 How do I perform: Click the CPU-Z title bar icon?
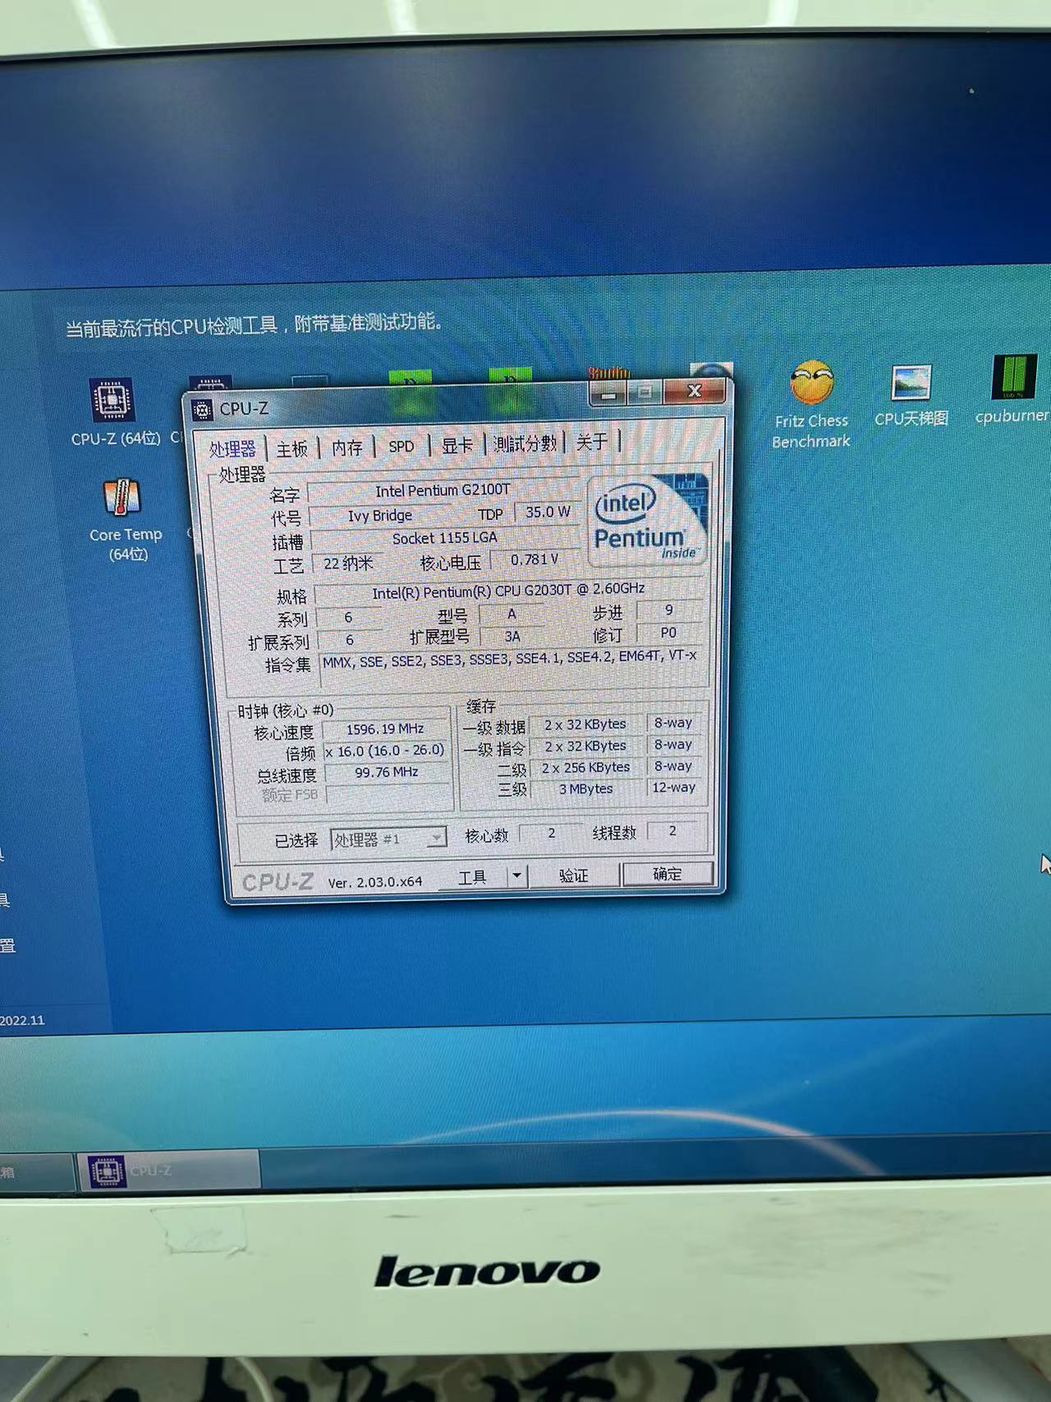click(x=202, y=411)
